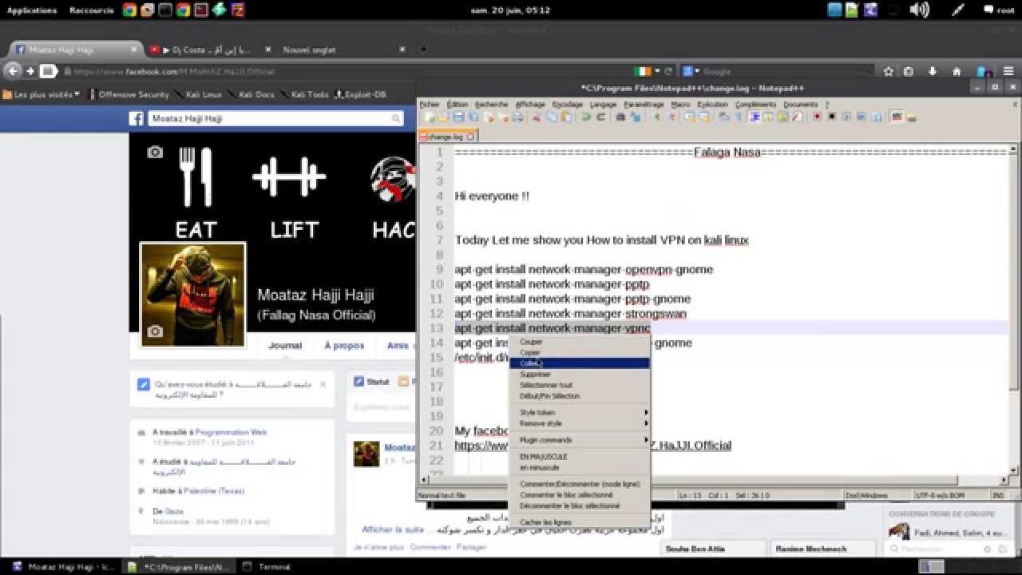Image resolution: width=1022 pixels, height=575 pixels.
Task: Click the Cut scissors icon in Notepad++ toolbar
Action: click(537, 117)
